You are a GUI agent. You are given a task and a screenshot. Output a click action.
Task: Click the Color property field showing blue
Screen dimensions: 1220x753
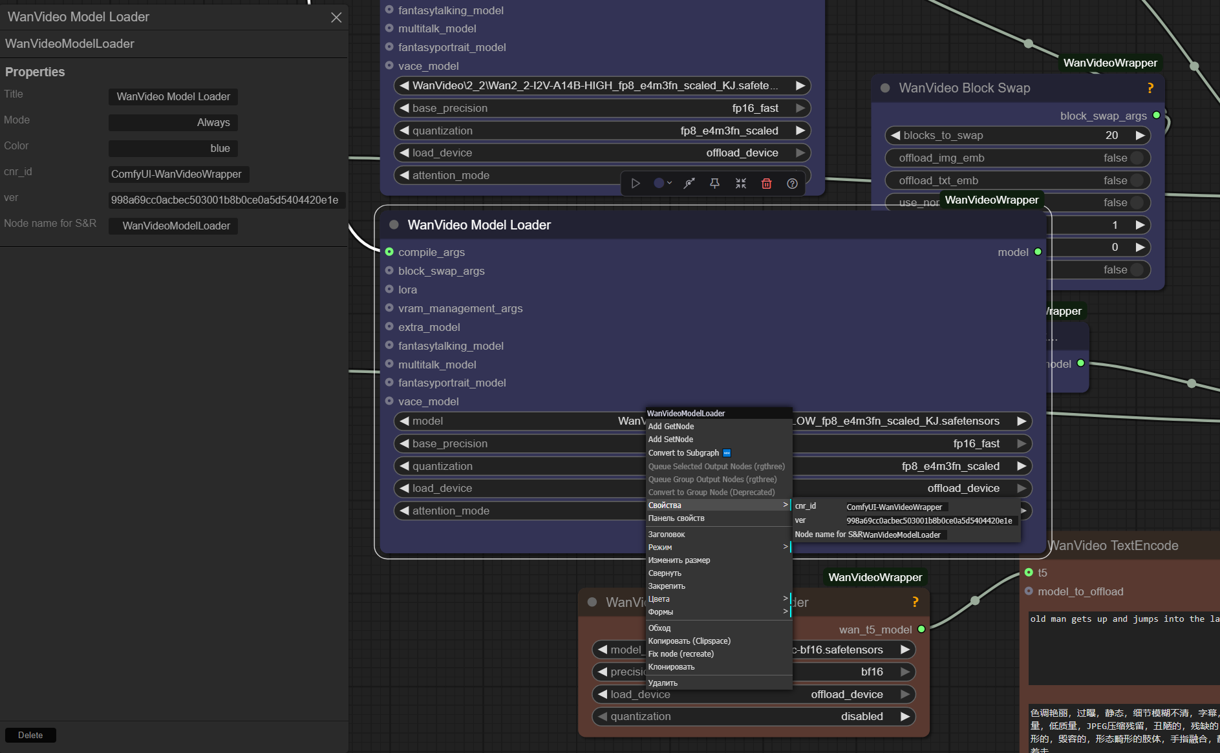point(173,149)
